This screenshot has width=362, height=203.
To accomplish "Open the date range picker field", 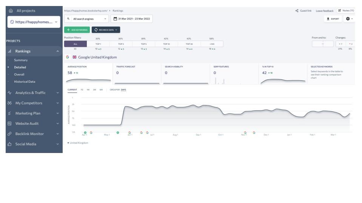I will pyautogui.click(x=132, y=19).
